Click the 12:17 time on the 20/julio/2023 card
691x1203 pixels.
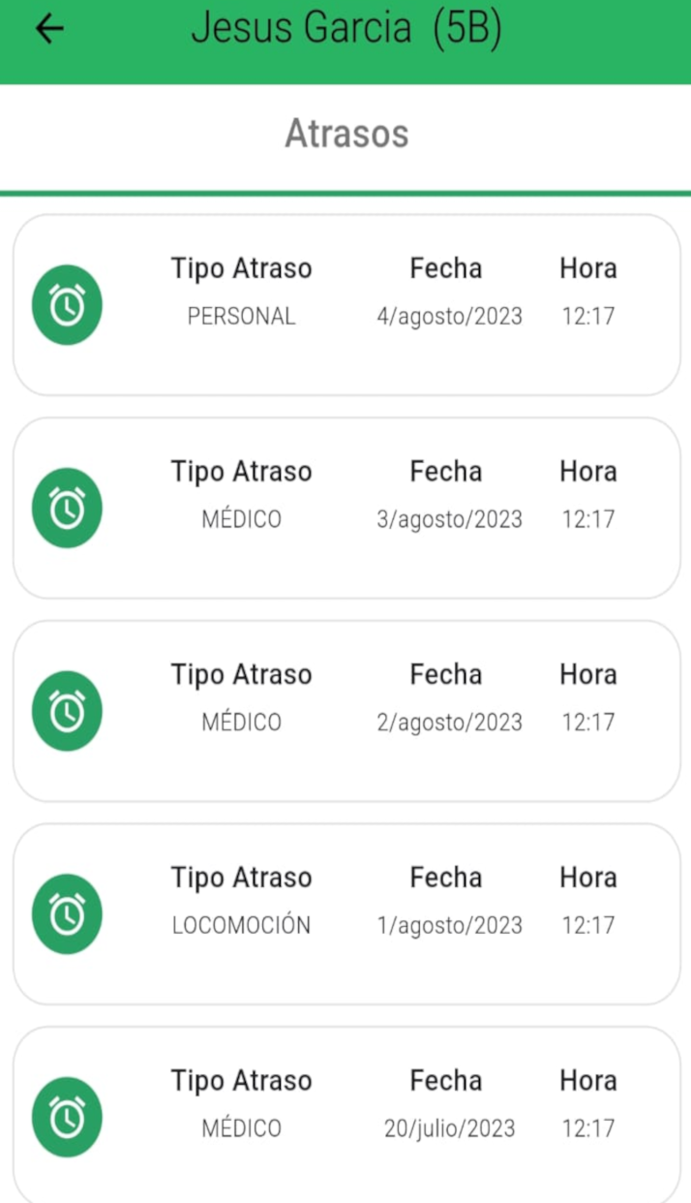(x=588, y=1128)
